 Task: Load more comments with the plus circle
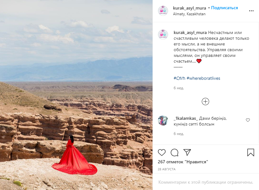[205, 102]
